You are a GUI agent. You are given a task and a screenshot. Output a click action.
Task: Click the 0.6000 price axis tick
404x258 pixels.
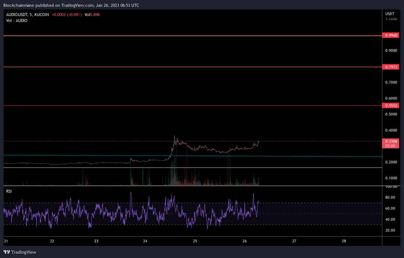tap(391, 98)
